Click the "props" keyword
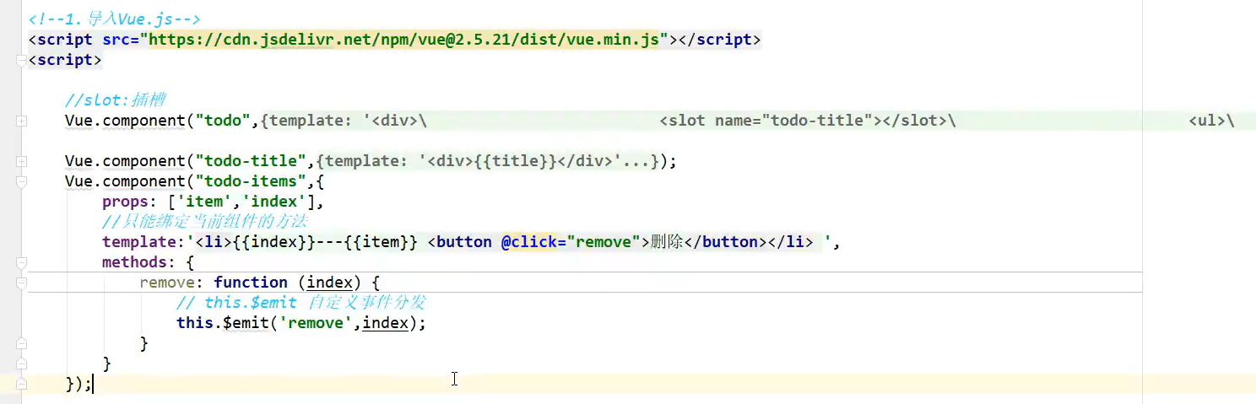The image size is (1256, 404). (x=125, y=202)
